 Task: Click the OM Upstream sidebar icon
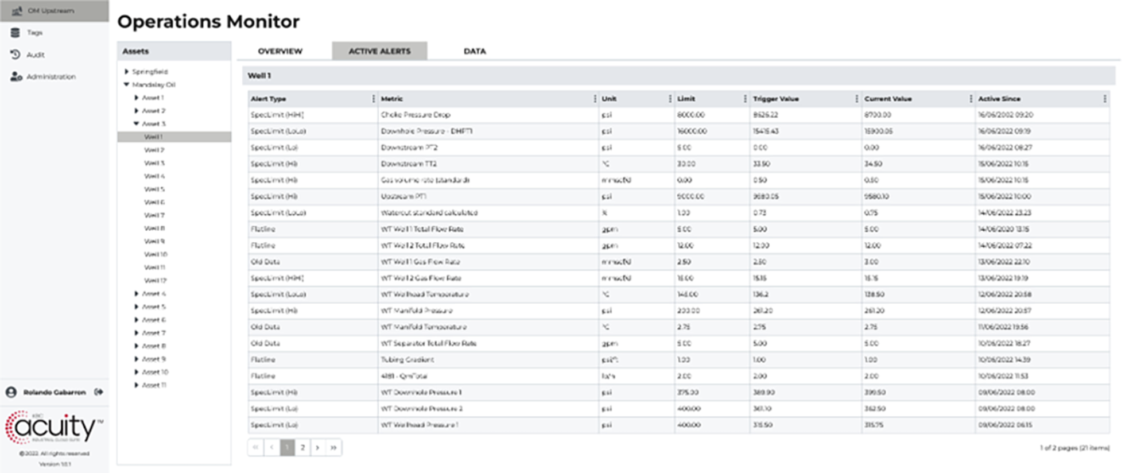[17, 11]
